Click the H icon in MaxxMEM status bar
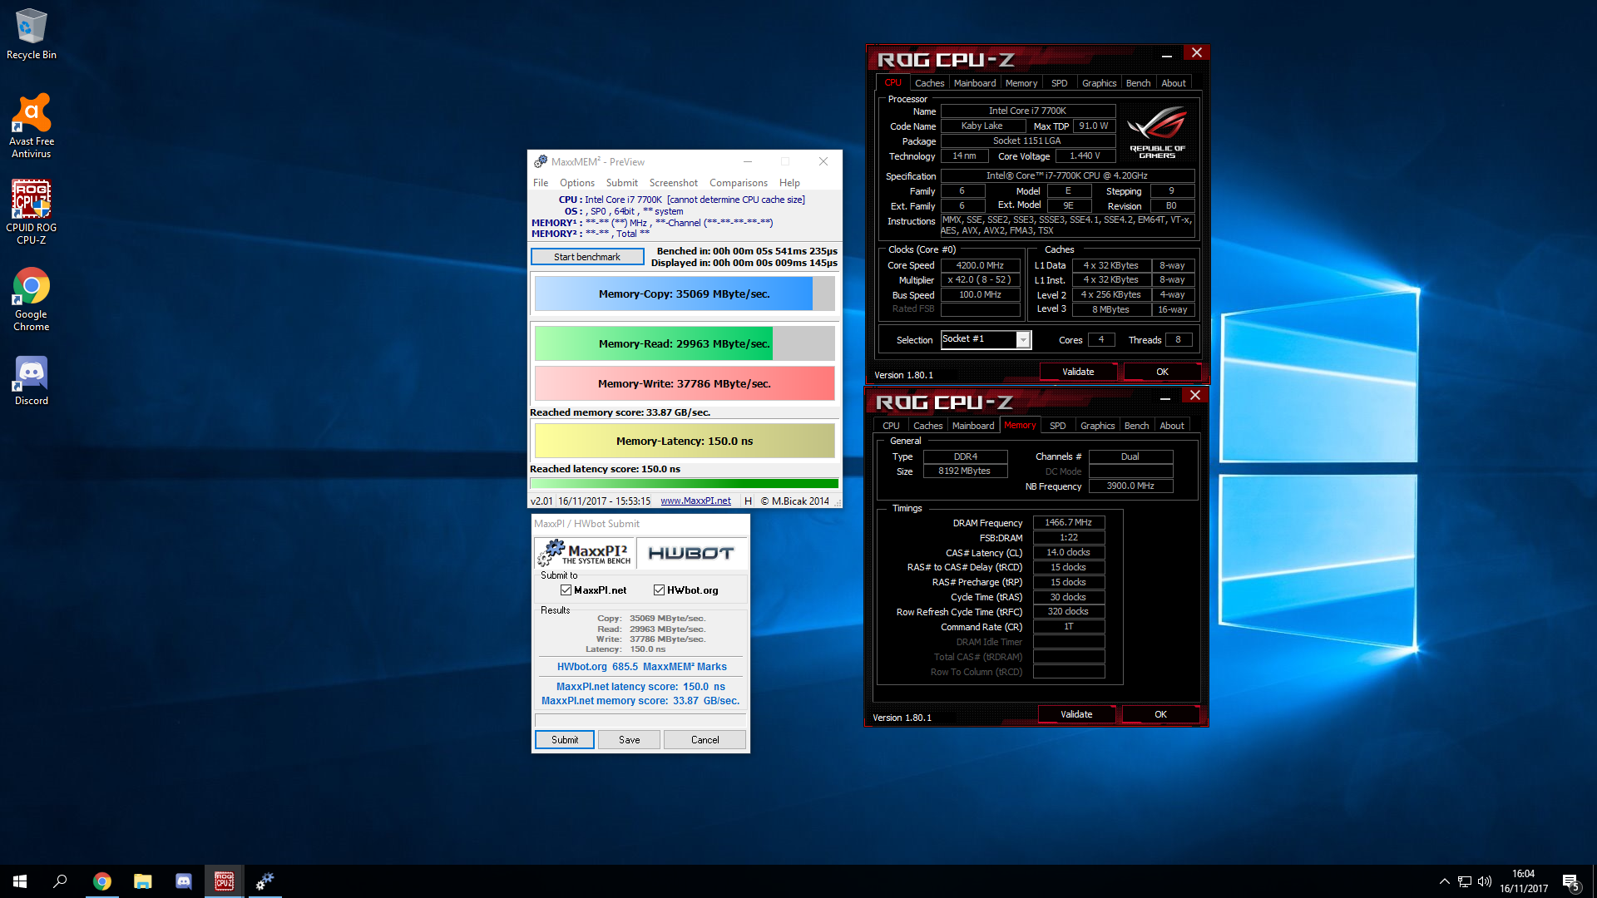Screen dimensions: 1597x898 [x=748, y=501]
